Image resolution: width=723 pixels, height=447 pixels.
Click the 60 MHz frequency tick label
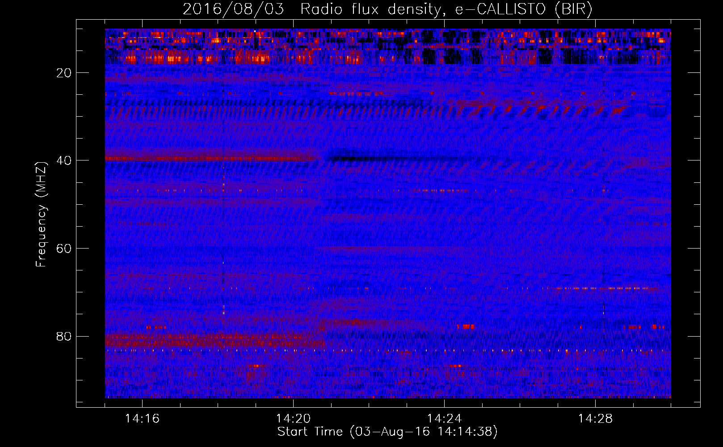(x=64, y=249)
